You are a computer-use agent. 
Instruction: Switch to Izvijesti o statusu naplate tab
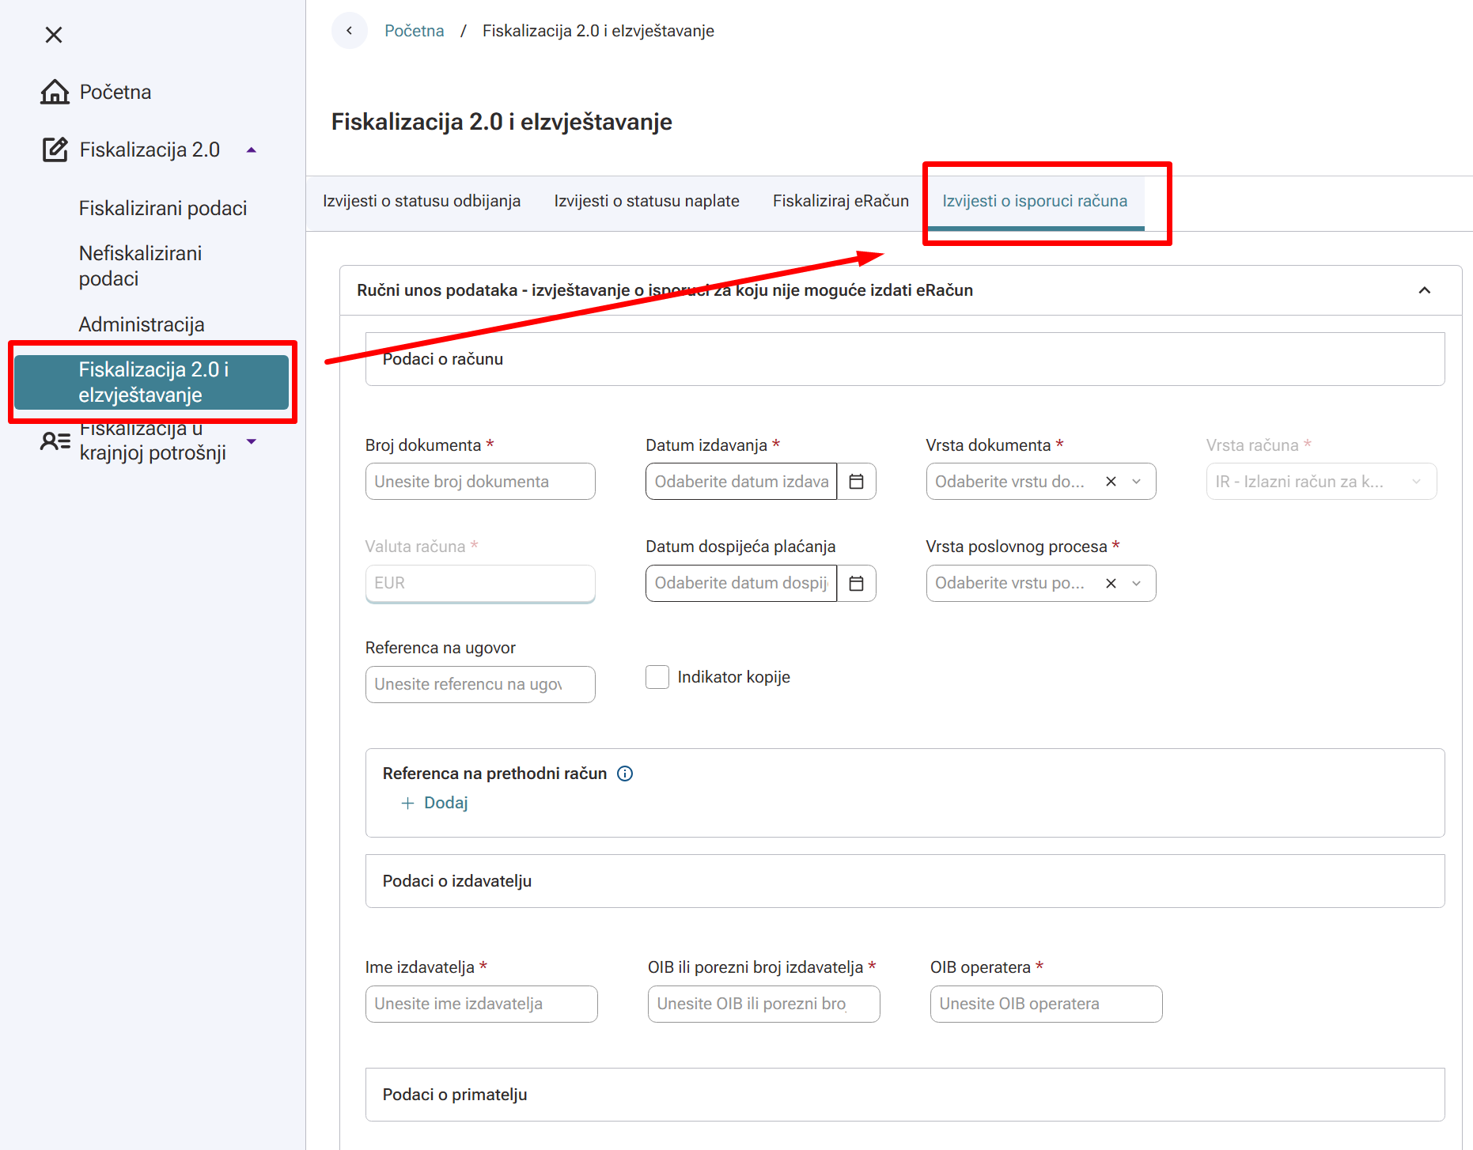(646, 201)
